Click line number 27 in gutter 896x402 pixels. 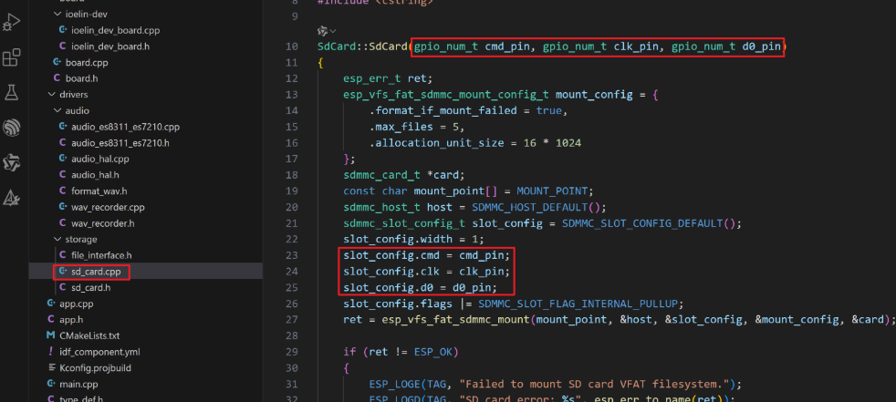(291, 319)
